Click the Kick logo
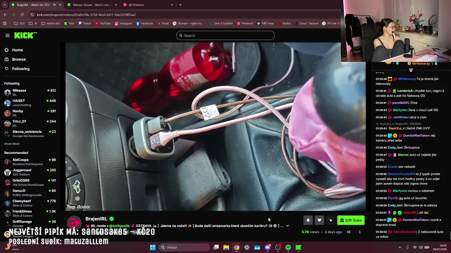Image resolution: width=451 pixels, height=253 pixels. pyautogui.click(x=25, y=35)
